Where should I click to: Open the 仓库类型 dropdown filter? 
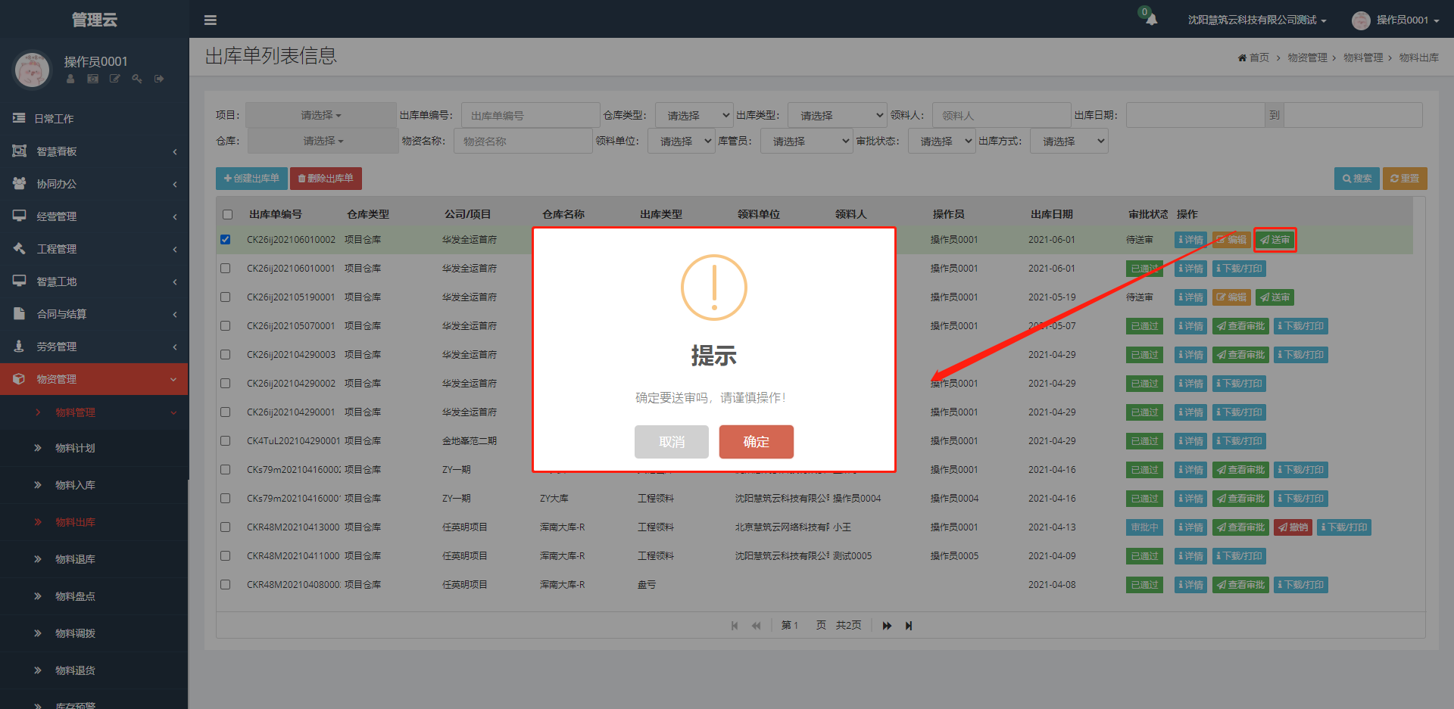click(x=694, y=116)
